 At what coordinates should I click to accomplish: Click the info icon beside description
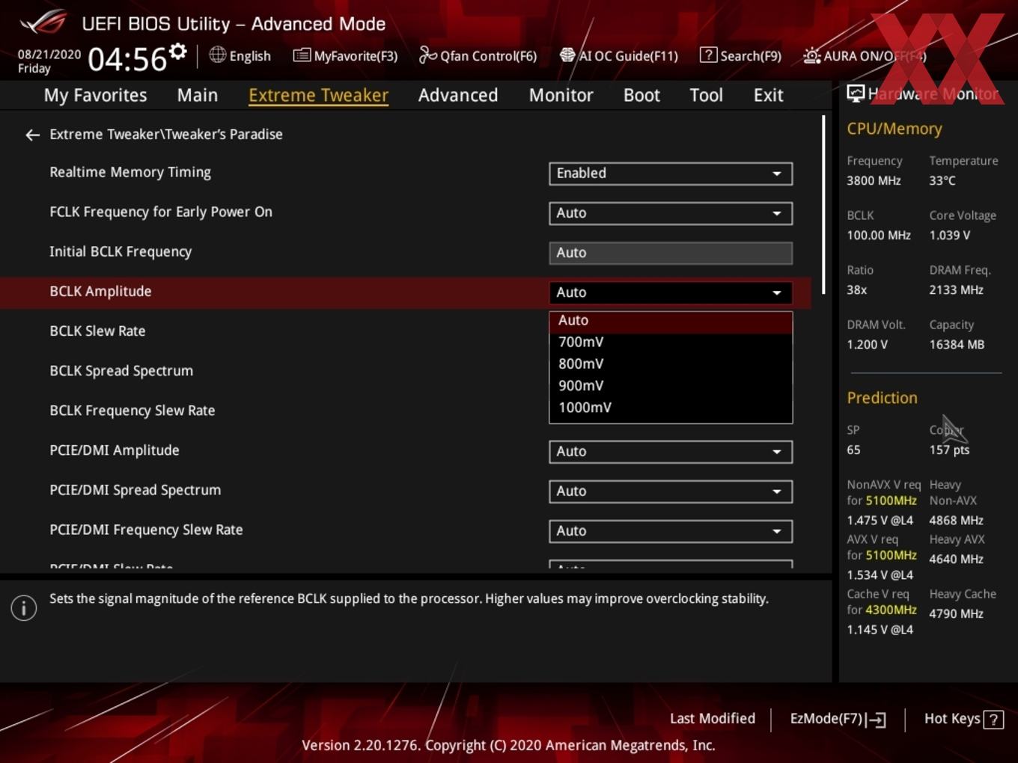click(x=24, y=608)
